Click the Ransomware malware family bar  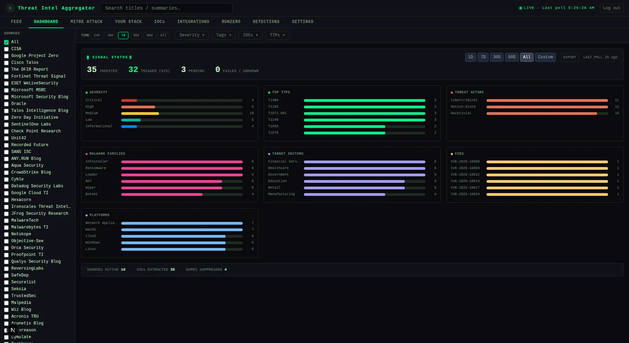coord(182,169)
